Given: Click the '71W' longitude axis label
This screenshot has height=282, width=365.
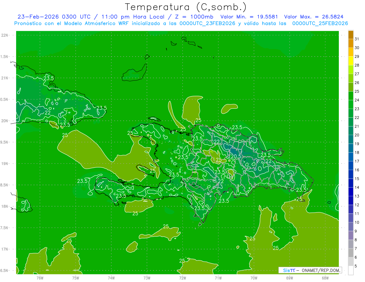Looking at the screenshot, I should tap(218, 278).
